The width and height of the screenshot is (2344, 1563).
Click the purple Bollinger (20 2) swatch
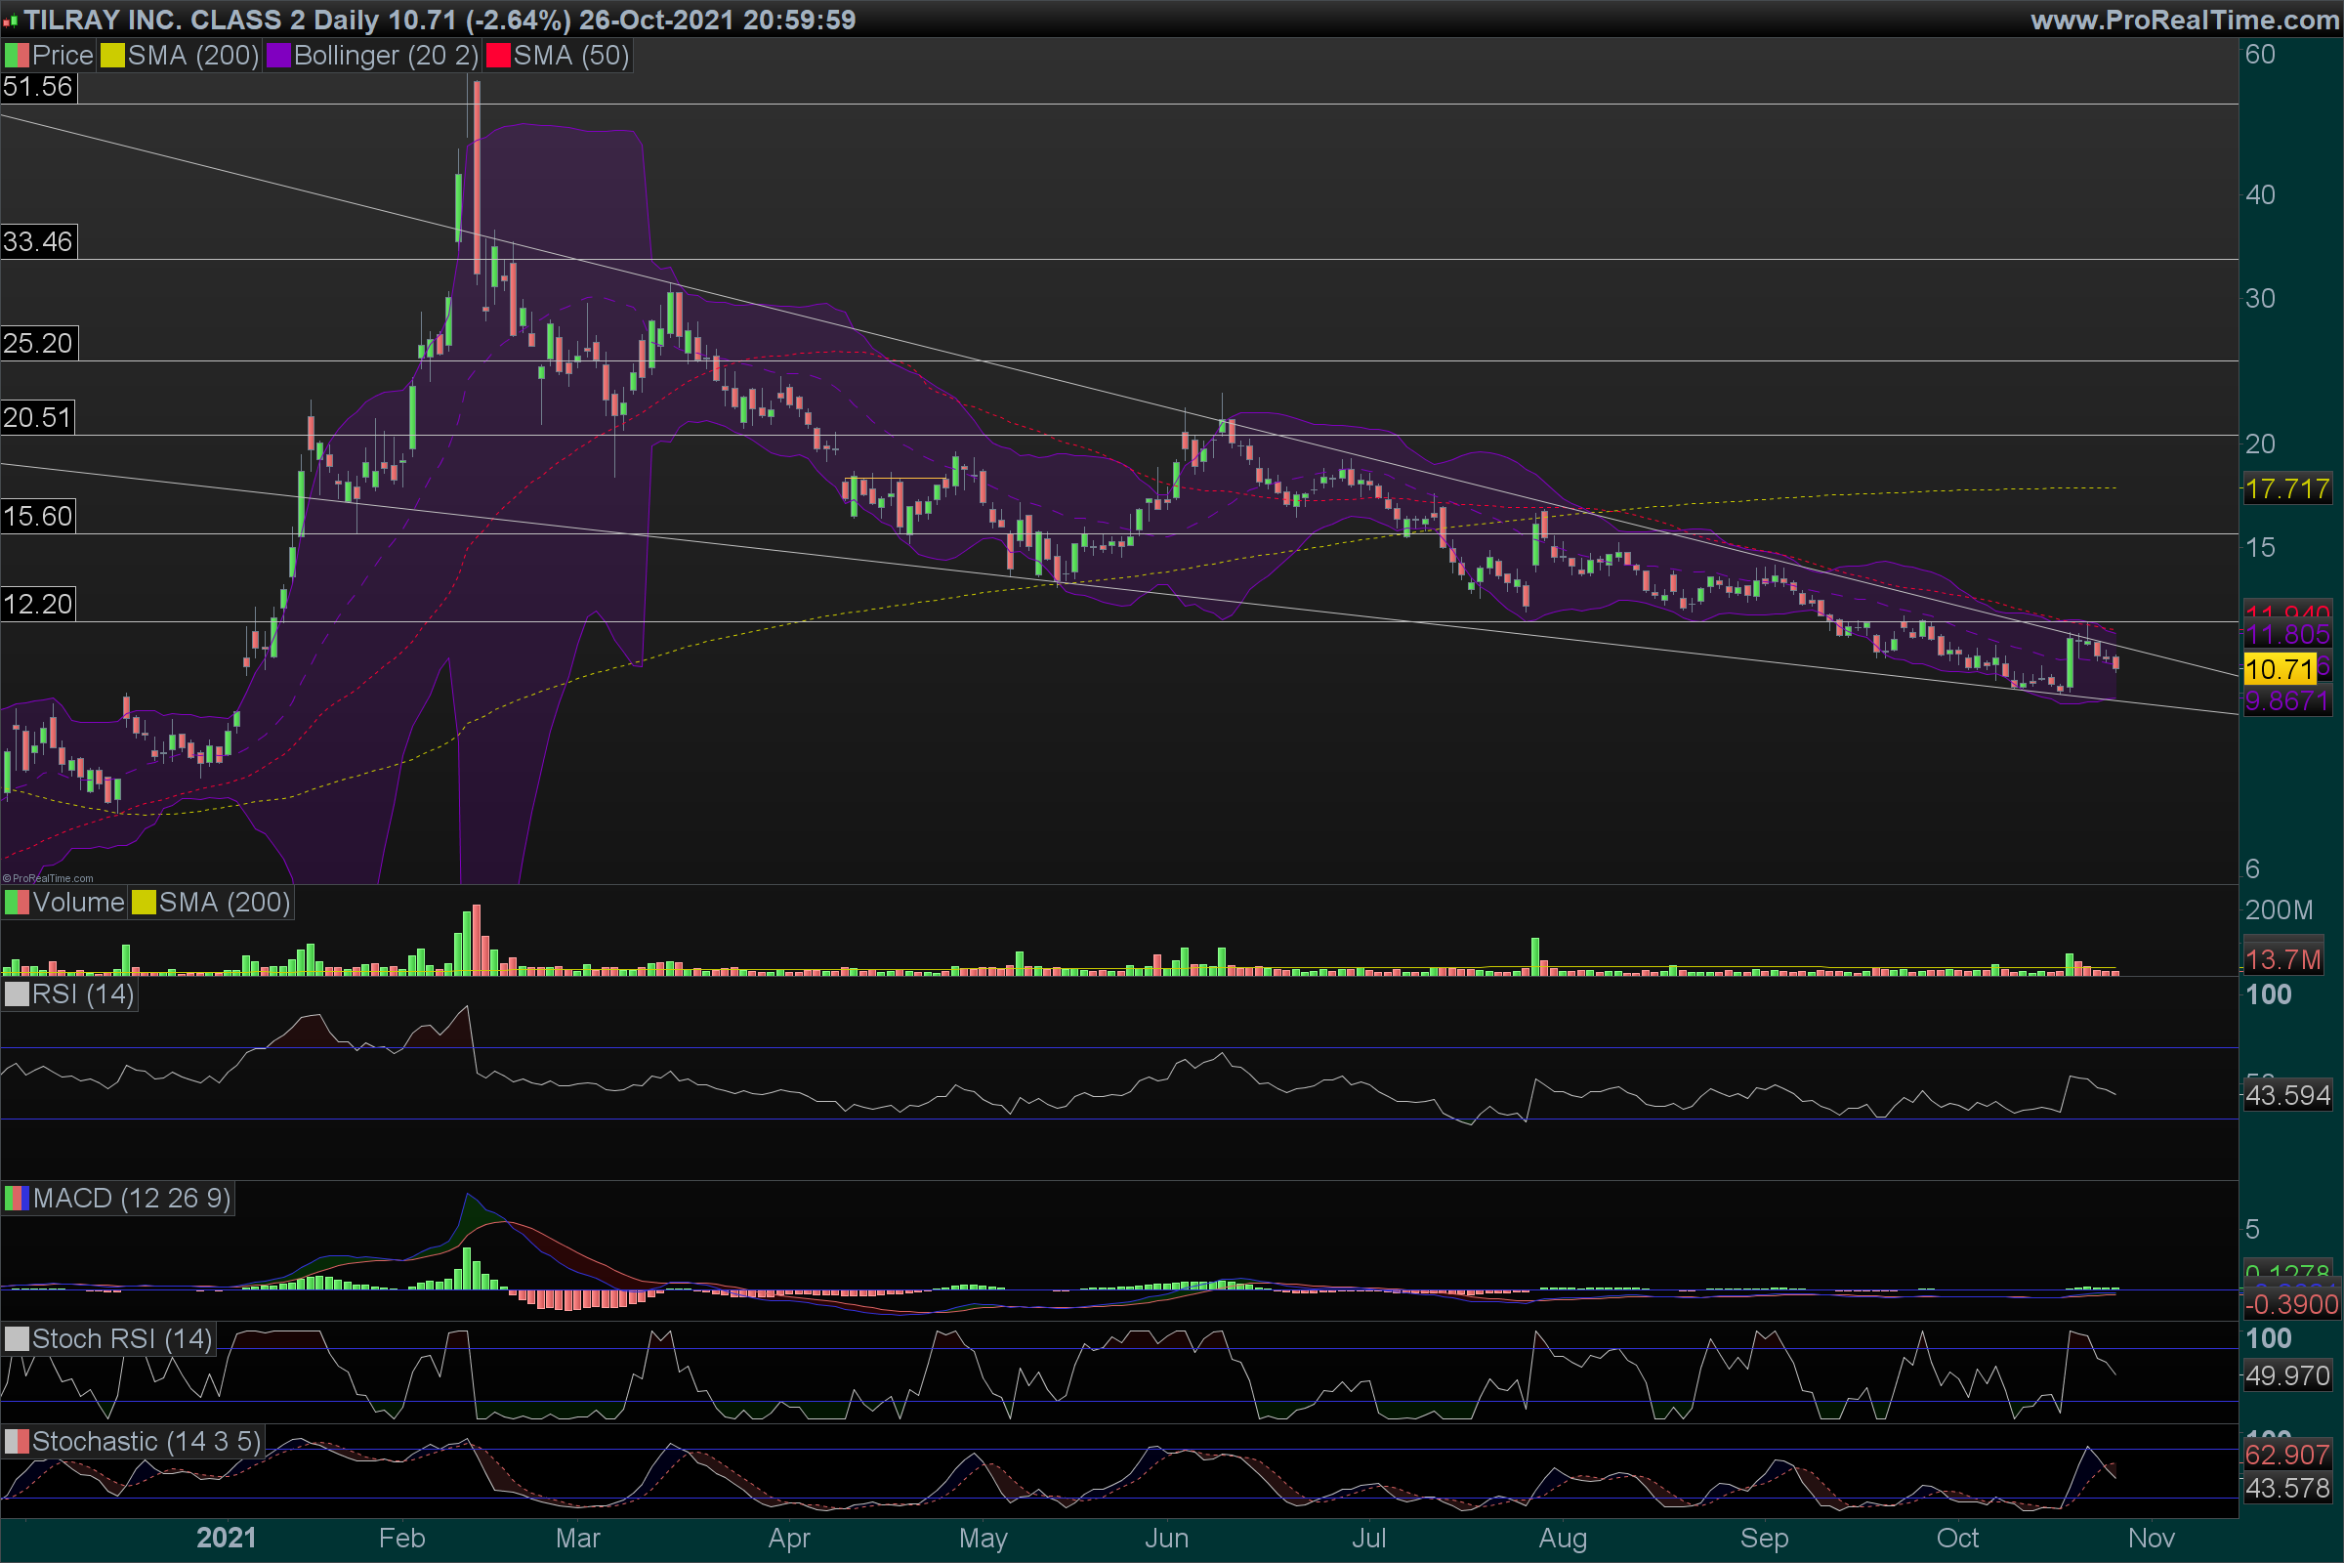(278, 56)
